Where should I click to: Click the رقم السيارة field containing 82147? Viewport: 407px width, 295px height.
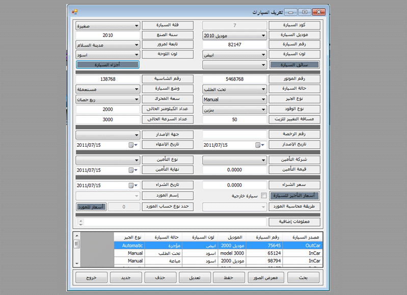click(x=235, y=45)
